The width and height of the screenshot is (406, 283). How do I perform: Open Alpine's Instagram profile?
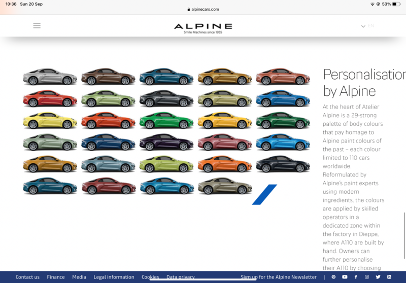click(367, 277)
